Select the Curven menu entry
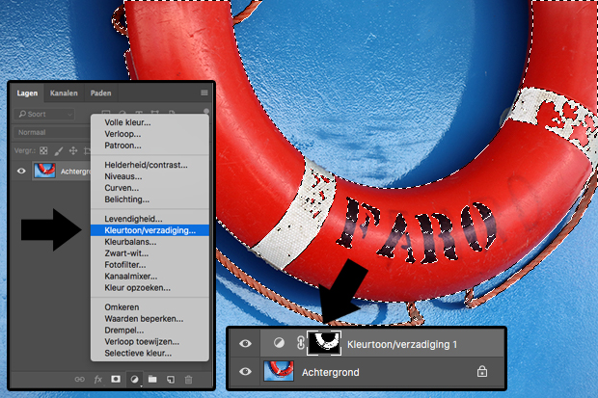 (x=122, y=188)
